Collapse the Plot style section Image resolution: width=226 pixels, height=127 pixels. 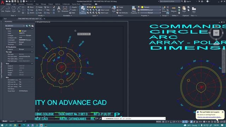click(x=32, y=52)
